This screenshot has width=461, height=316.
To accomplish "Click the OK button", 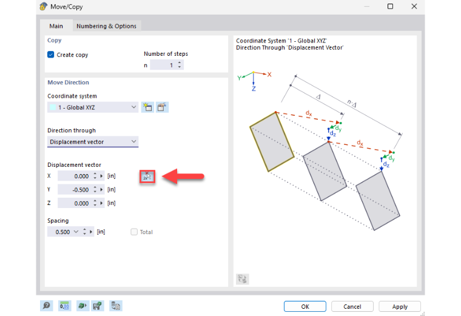I will point(305,306).
